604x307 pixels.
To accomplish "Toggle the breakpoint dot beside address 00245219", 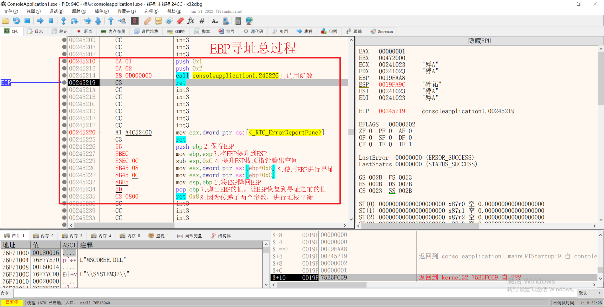I will tap(64, 82).
